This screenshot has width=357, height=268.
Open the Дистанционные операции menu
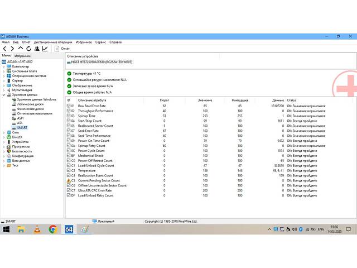[x=53, y=42]
